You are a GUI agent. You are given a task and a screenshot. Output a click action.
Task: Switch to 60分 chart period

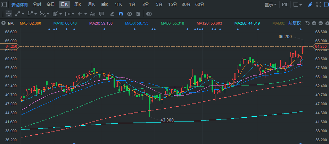(x=199, y=4)
